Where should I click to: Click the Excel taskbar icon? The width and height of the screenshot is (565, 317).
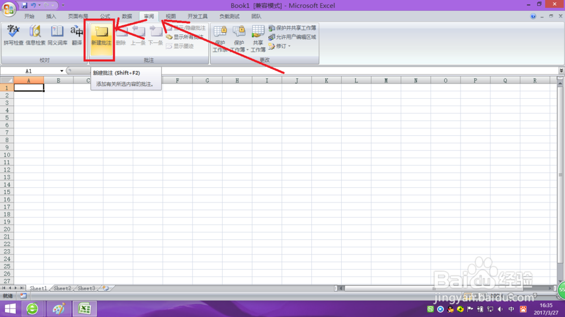tap(85, 309)
